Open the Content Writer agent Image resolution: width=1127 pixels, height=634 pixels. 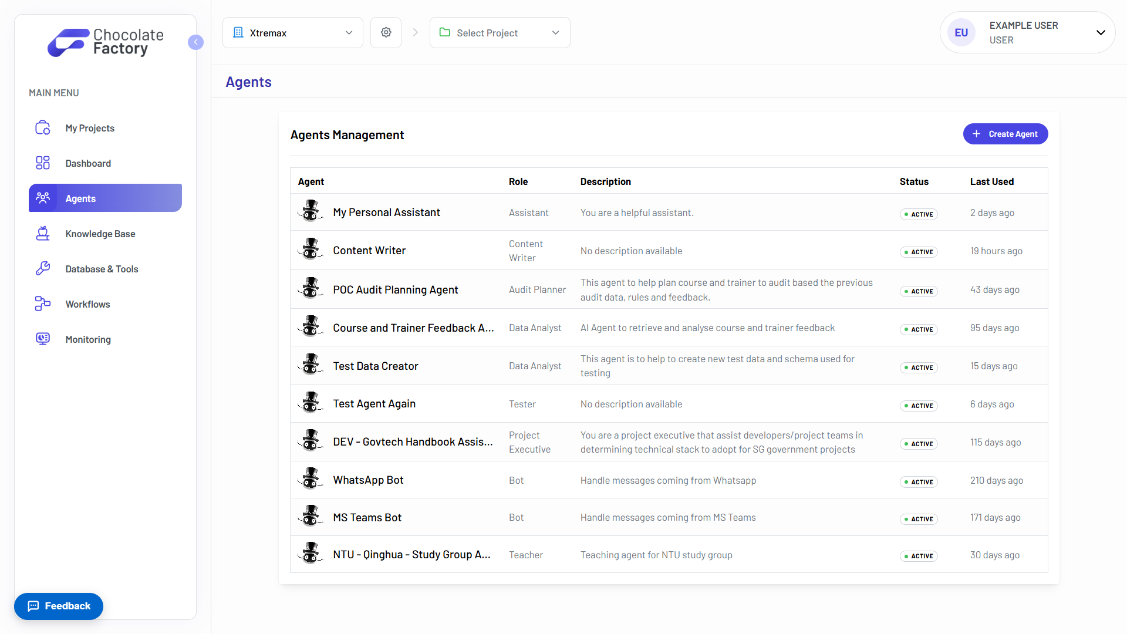pos(369,250)
